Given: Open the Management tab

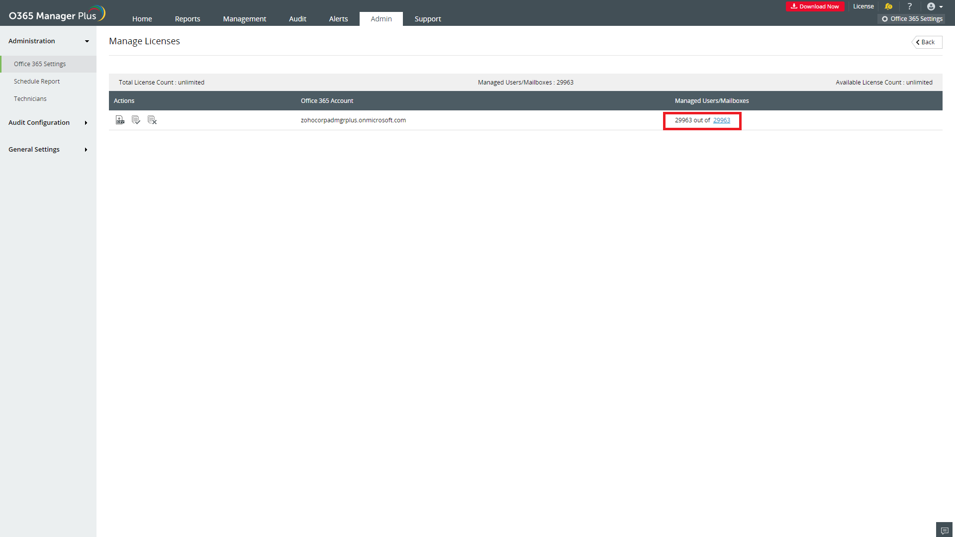Looking at the screenshot, I should pyautogui.click(x=244, y=19).
